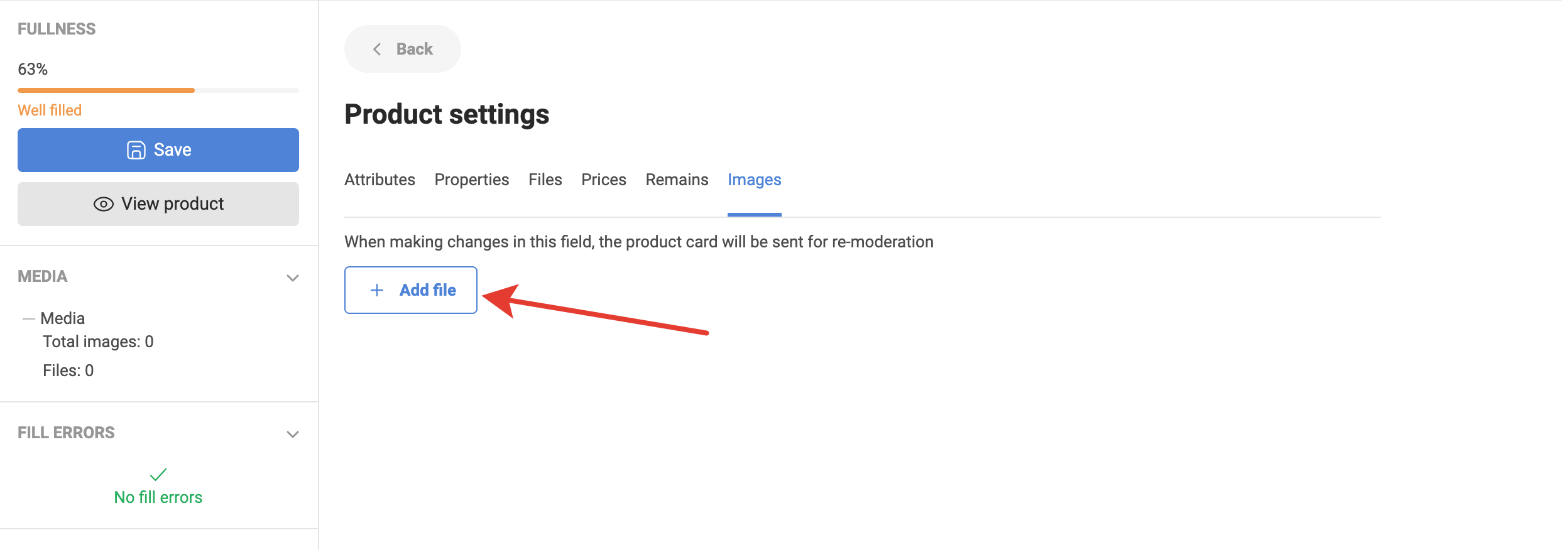Go back using the Back button
The width and height of the screenshot is (1562, 550).
tap(402, 49)
